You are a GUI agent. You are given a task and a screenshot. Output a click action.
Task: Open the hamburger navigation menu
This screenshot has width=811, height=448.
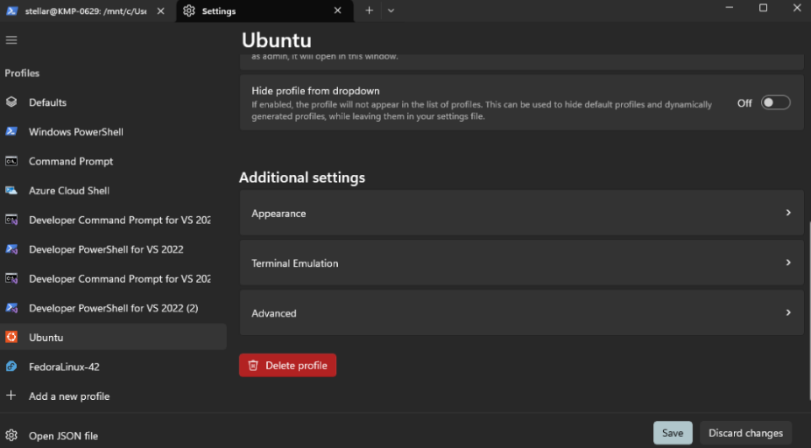click(11, 39)
